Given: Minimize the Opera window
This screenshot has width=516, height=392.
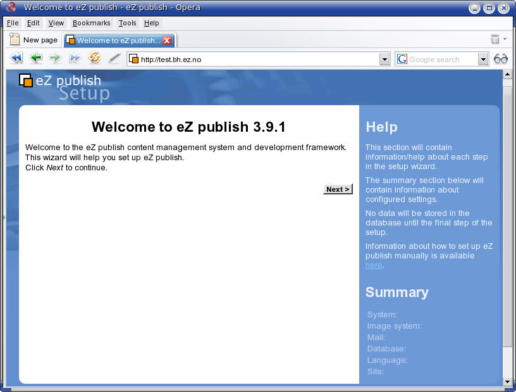Looking at the screenshot, I should click(474, 8).
